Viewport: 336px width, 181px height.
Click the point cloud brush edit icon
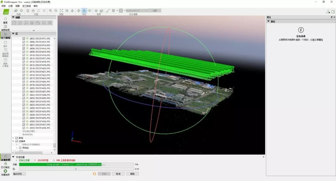click(108, 11)
